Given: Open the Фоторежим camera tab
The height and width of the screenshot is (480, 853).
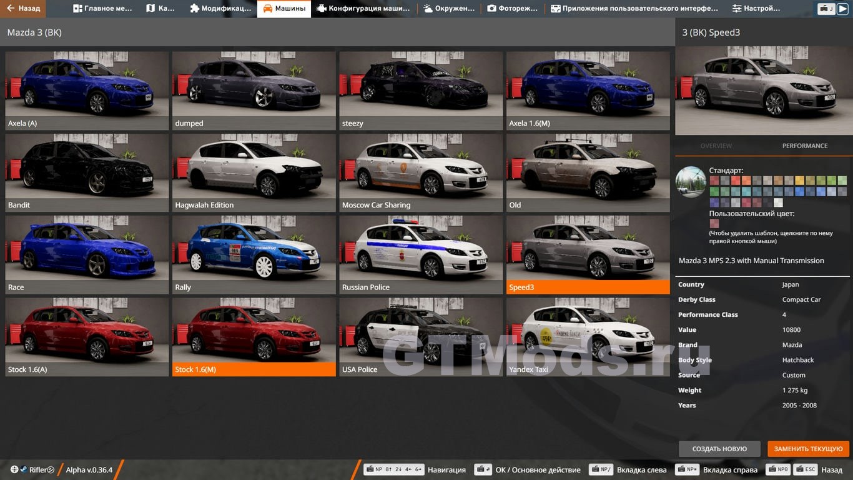Looking at the screenshot, I should click(x=513, y=9).
